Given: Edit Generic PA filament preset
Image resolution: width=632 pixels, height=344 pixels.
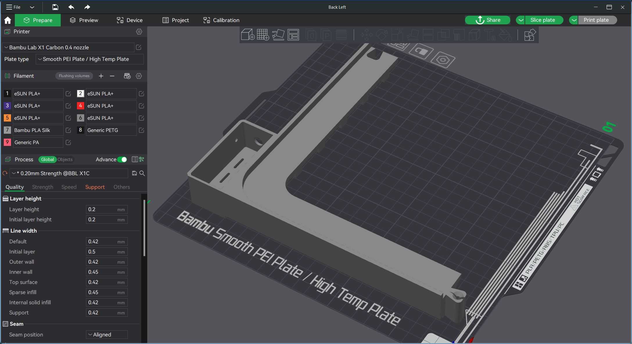Looking at the screenshot, I should tap(68, 142).
